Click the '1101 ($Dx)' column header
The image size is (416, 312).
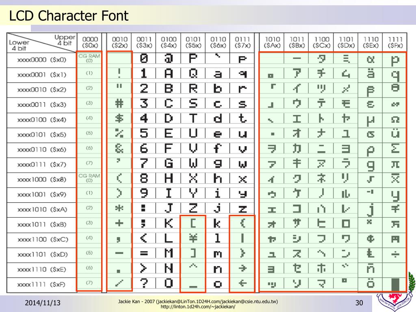coord(346,42)
